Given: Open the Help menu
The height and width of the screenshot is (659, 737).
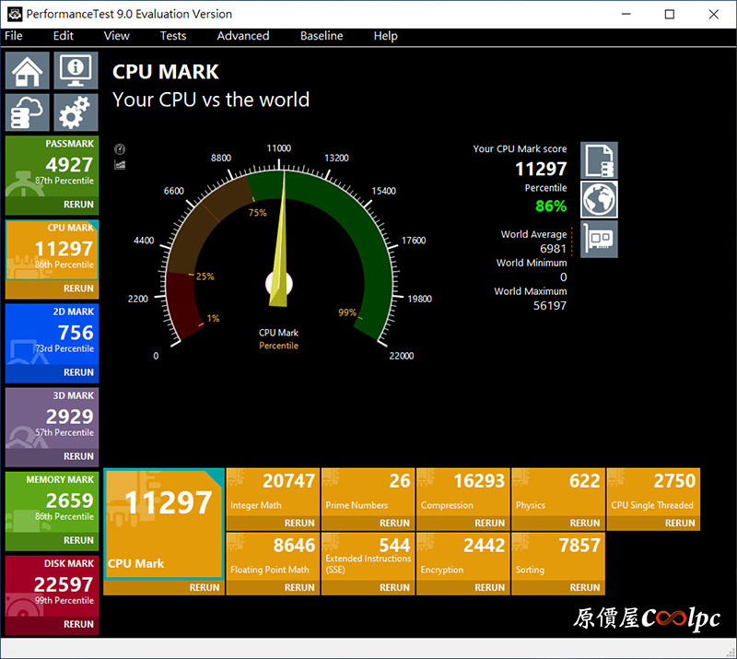Looking at the screenshot, I should point(385,36).
